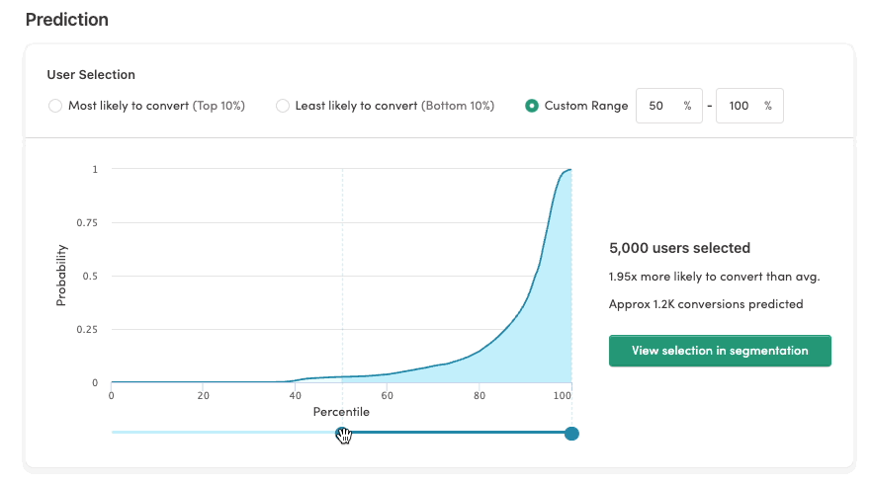Viewport: 872px width, 486px height.
Task: Click View selection in segmentation button
Action: (x=720, y=351)
